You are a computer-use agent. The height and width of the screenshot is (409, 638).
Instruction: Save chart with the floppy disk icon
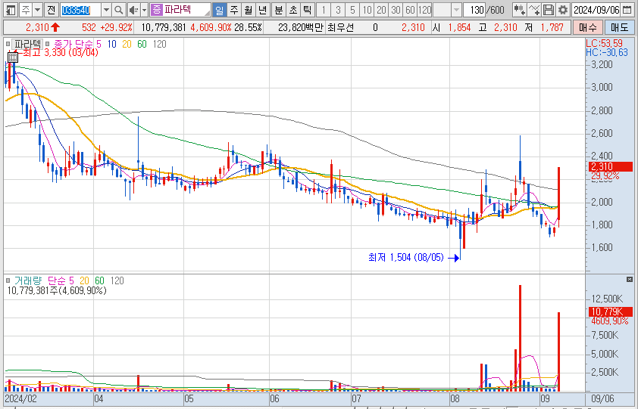(549, 10)
